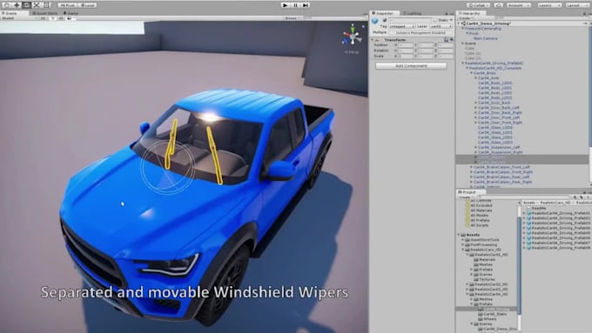Select the Move tool

tap(17, 5)
